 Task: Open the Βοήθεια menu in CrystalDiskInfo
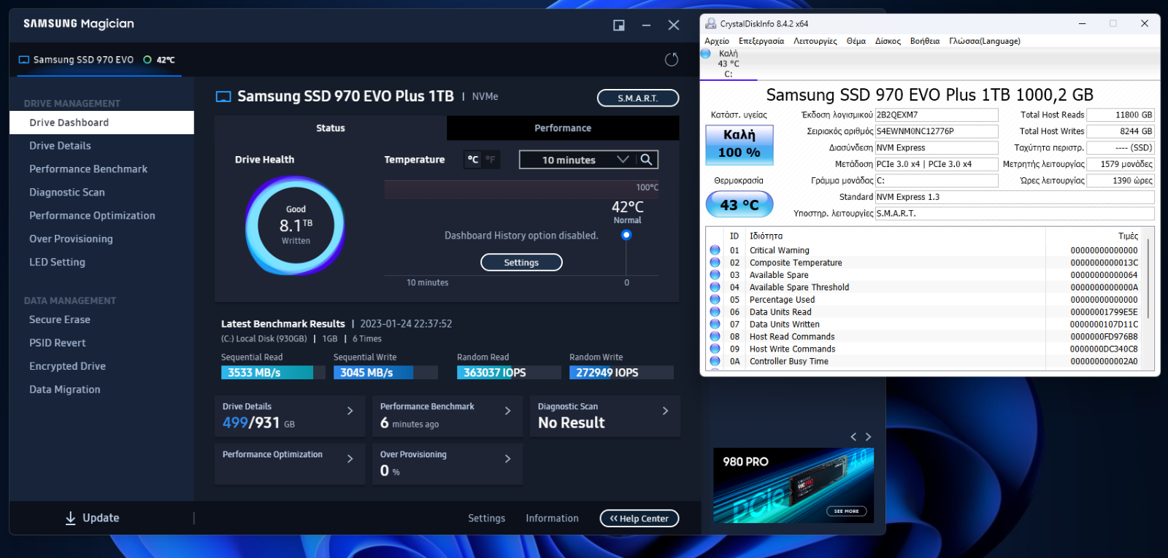pyautogui.click(x=925, y=42)
